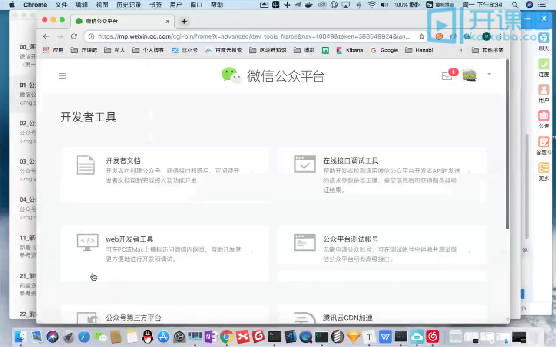
Task: Click the 公众平台测试帐号 card icon
Action: coord(305,242)
